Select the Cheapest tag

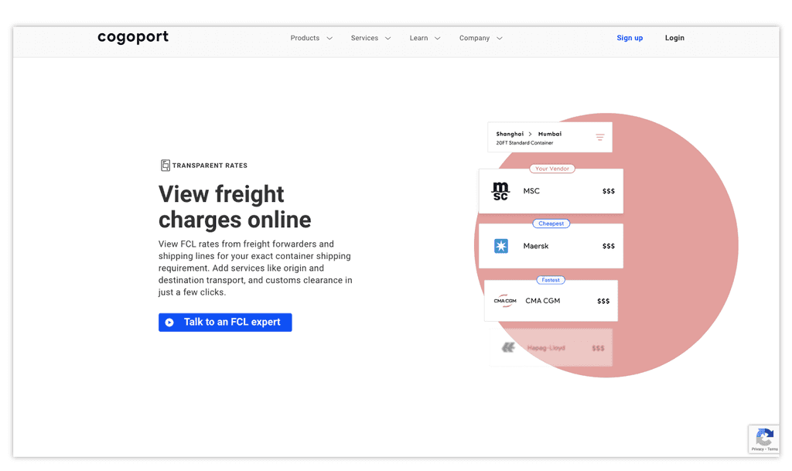pyautogui.click(x=551, y=224)
